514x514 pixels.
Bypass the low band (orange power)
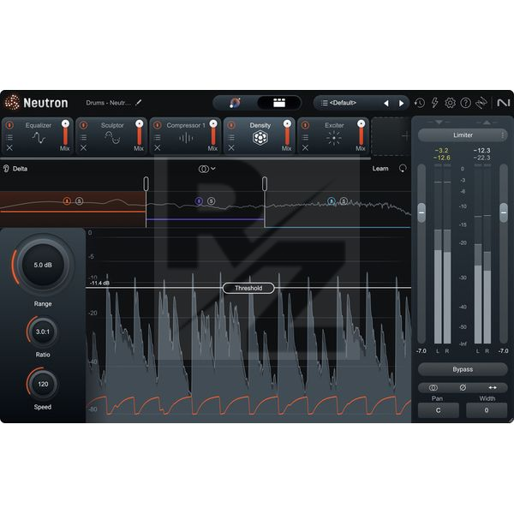(67, 201)
